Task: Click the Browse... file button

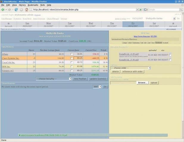Action: click(x=143, y=83)
